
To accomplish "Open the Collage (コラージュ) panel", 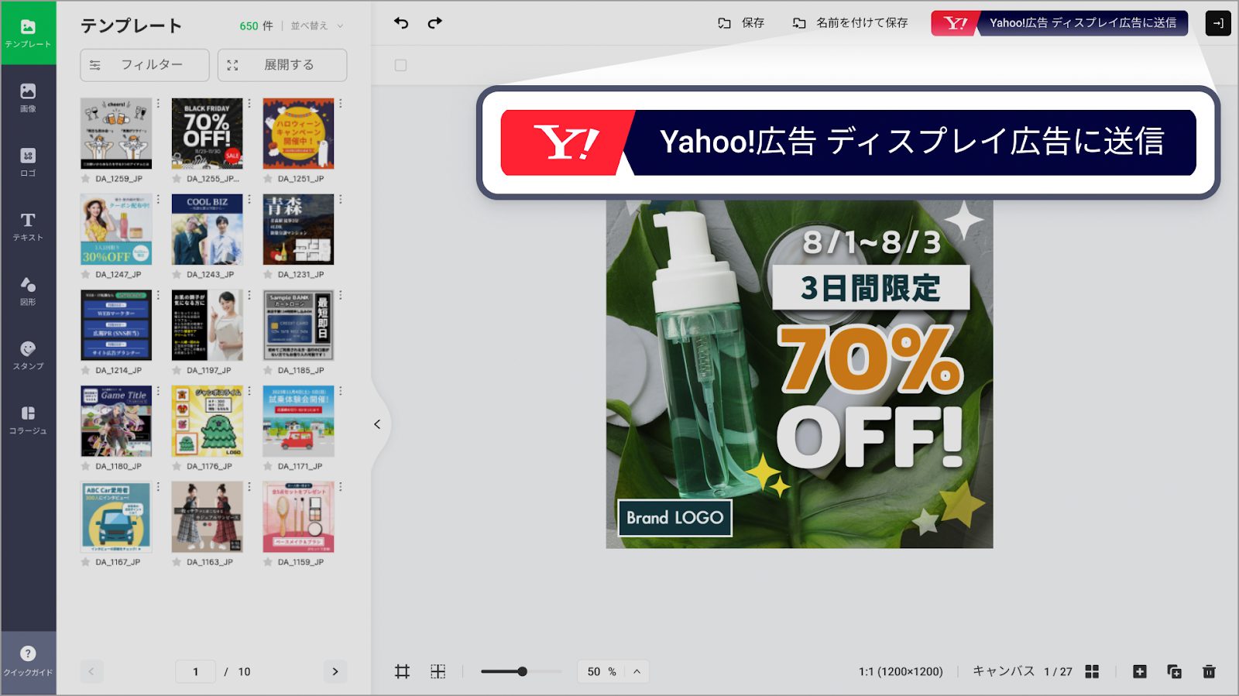I will point(28,420).
